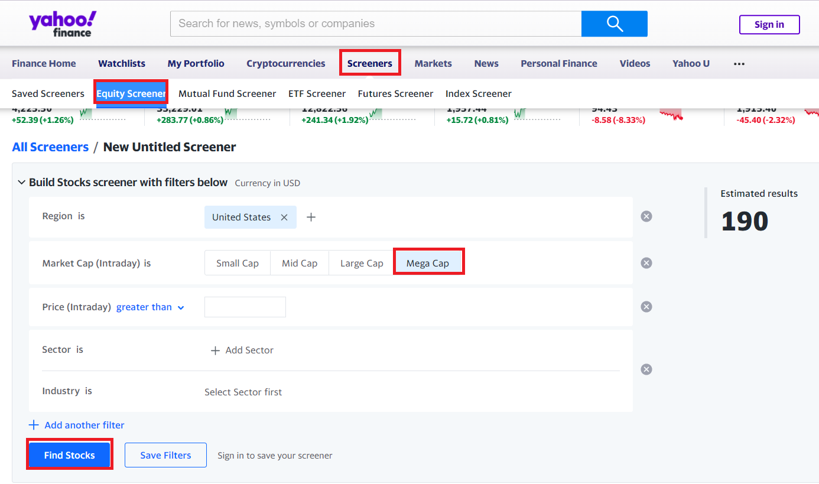Click Add another filter link
Viewport: 819px width, 484px height.
(x=84, y=425)
